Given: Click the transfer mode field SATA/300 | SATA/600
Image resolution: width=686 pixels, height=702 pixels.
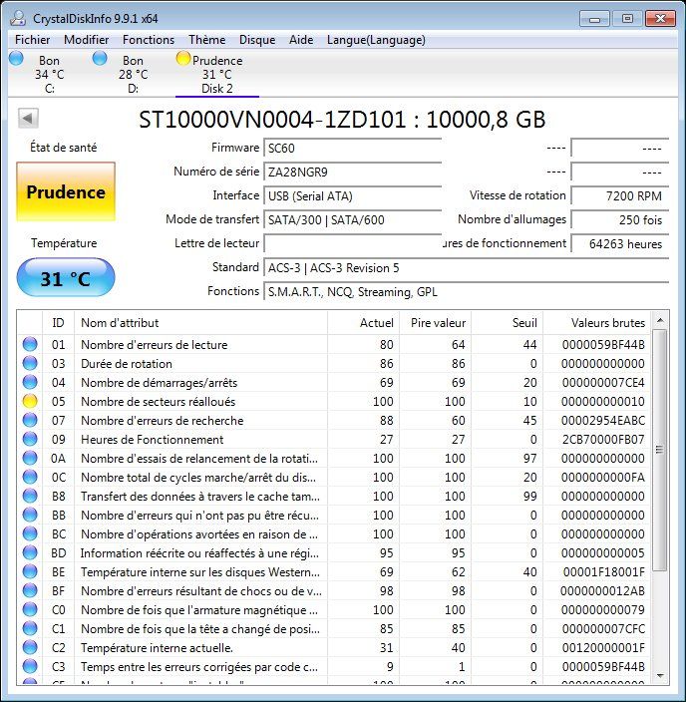Looking at the screenshot, I should (x=353, y=219).
